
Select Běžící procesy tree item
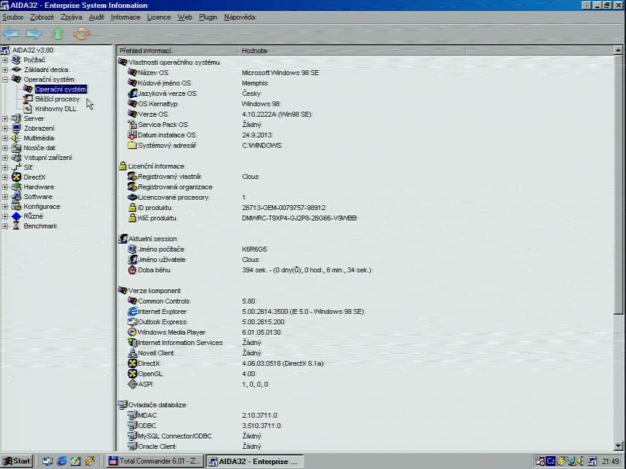[x=57, y=99]
